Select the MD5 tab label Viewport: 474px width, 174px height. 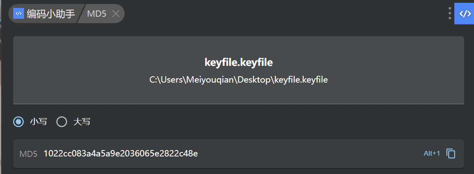pos(97,14)
